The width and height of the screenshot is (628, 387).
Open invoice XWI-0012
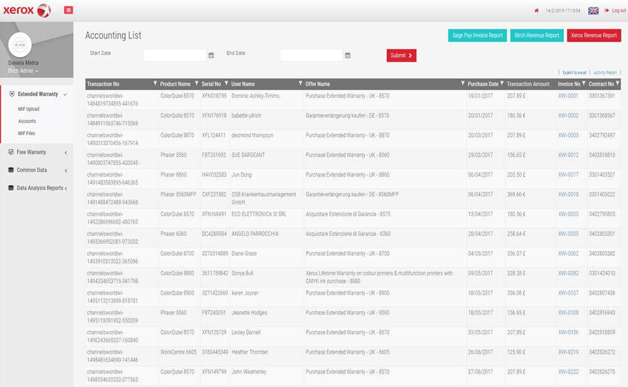(x=568, y=155)
